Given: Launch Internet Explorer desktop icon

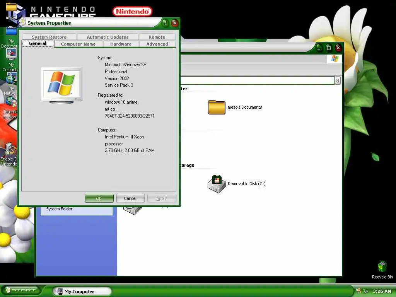Looking at the screenshot, I should point(10,108).
